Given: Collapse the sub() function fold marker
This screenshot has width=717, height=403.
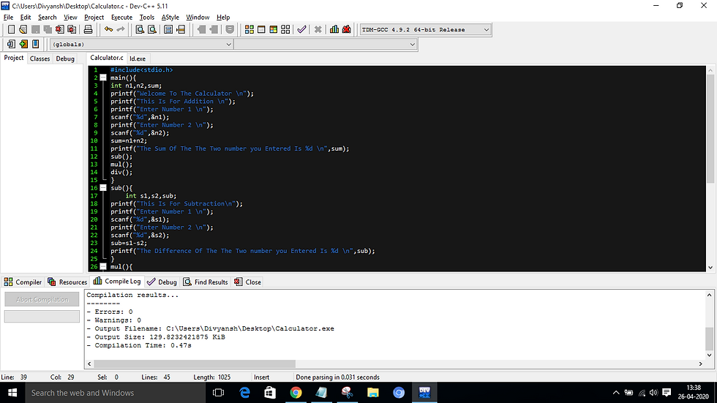Looking at the screenshot, I should pos(103,188).
